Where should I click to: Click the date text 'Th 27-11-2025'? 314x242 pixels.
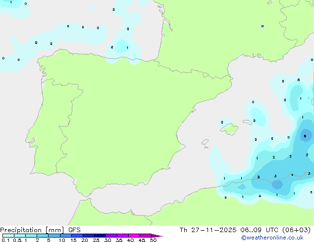coord(208,230)
